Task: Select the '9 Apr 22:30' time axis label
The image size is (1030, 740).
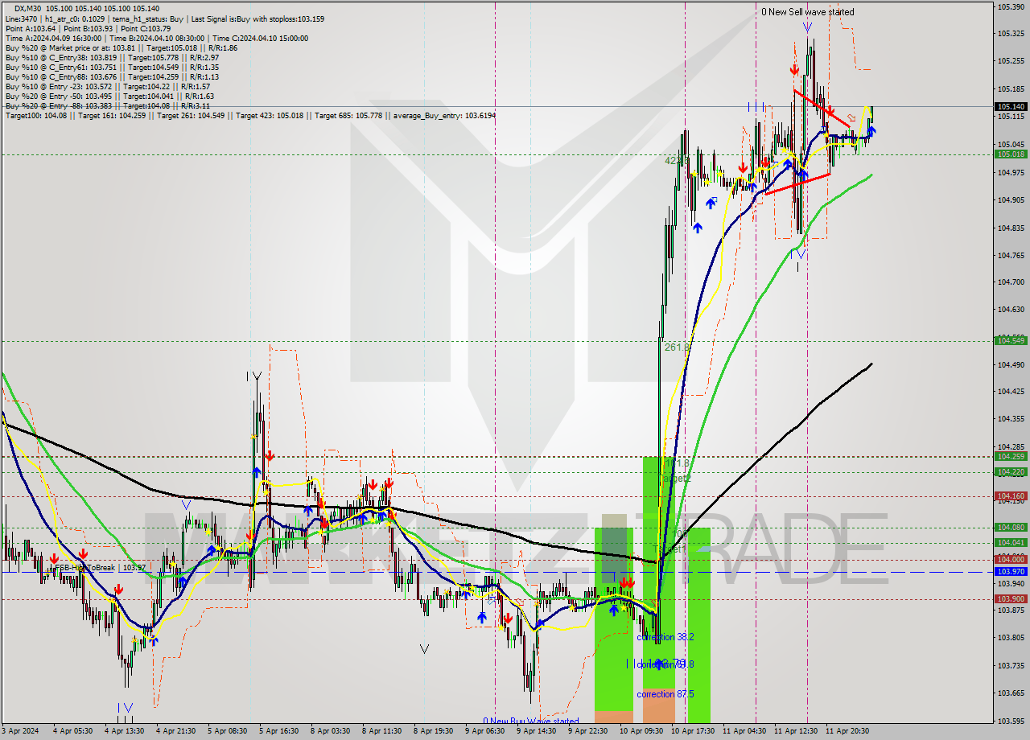Action: pyautogui.click(x=587, y=731)
